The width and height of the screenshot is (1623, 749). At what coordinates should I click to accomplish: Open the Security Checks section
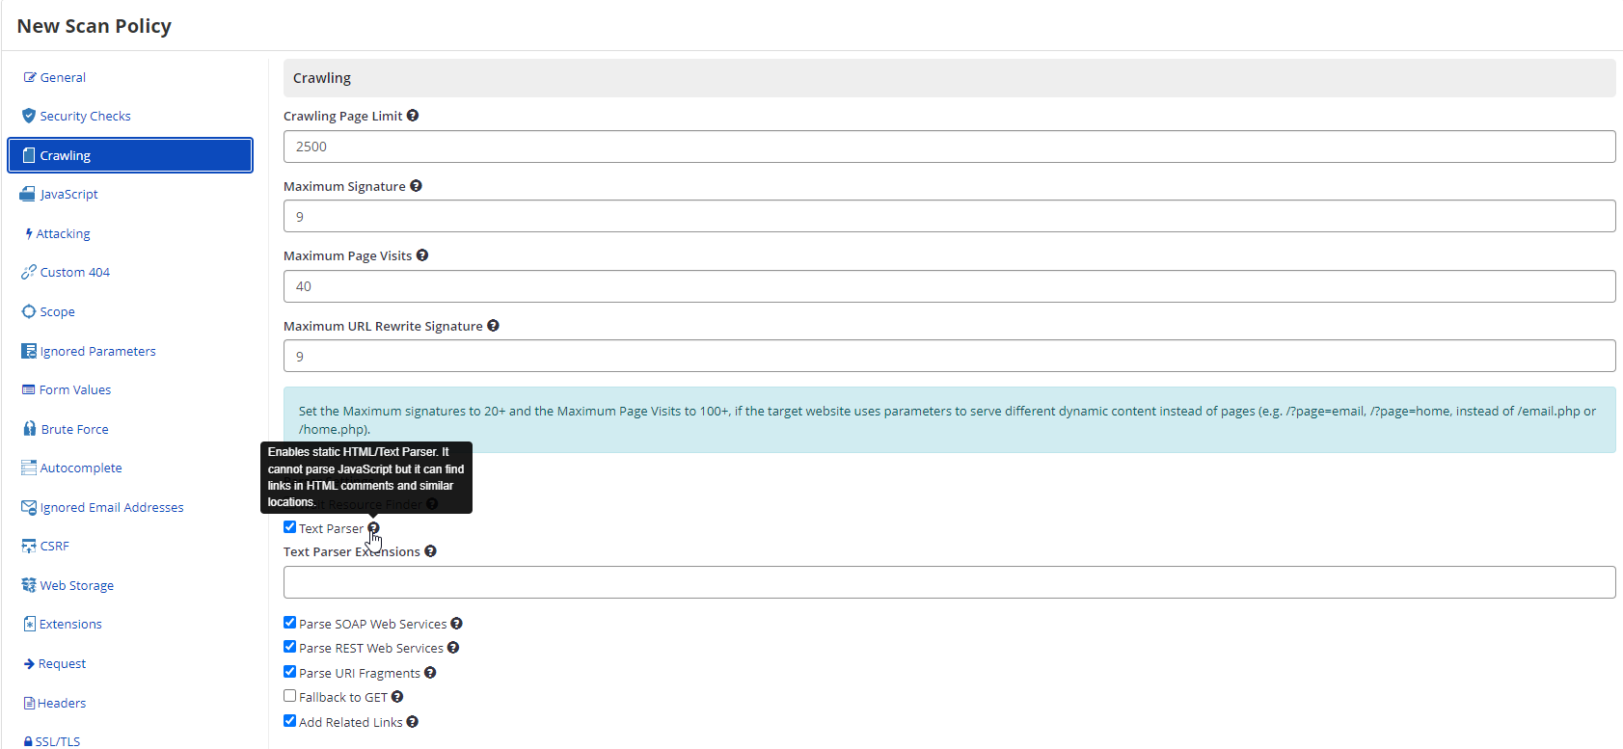[x=85, y=116]
